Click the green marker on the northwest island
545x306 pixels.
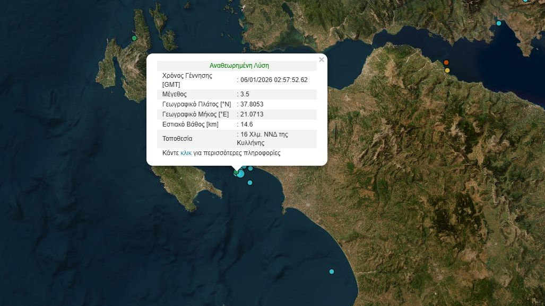click(134, 38)
